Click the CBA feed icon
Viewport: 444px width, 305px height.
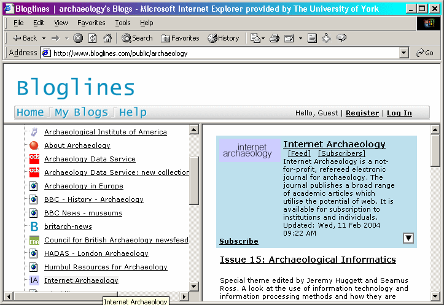pos(34,240)
